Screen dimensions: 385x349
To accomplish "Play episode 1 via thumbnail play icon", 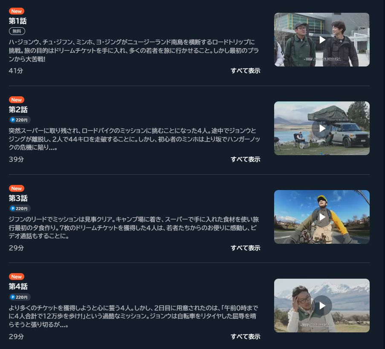I will click(322, 40).
